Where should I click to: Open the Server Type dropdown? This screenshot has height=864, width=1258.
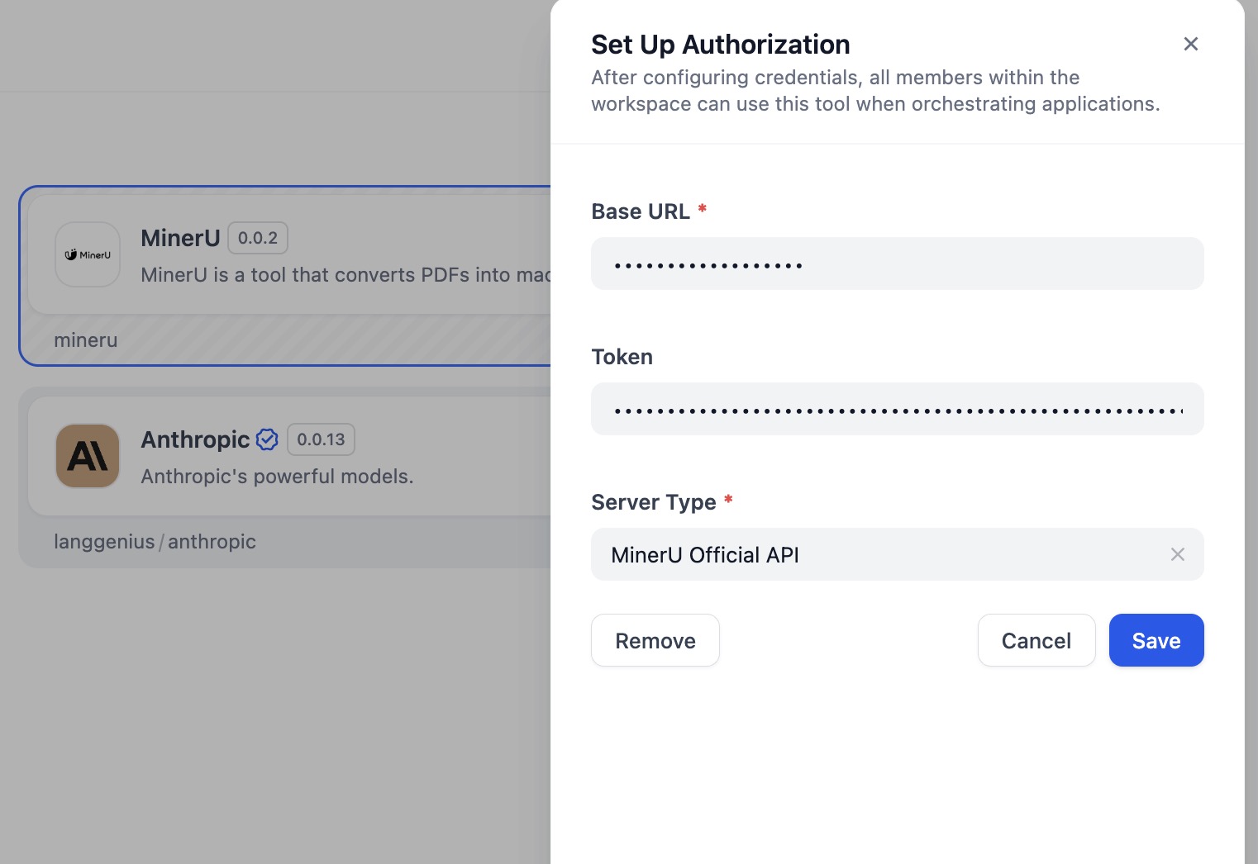click(x=876, y=554)
